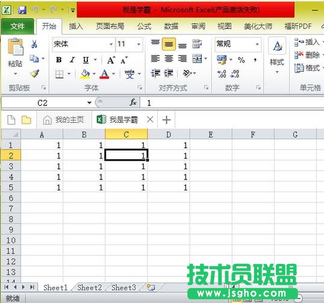Align text left

(155, 59)
